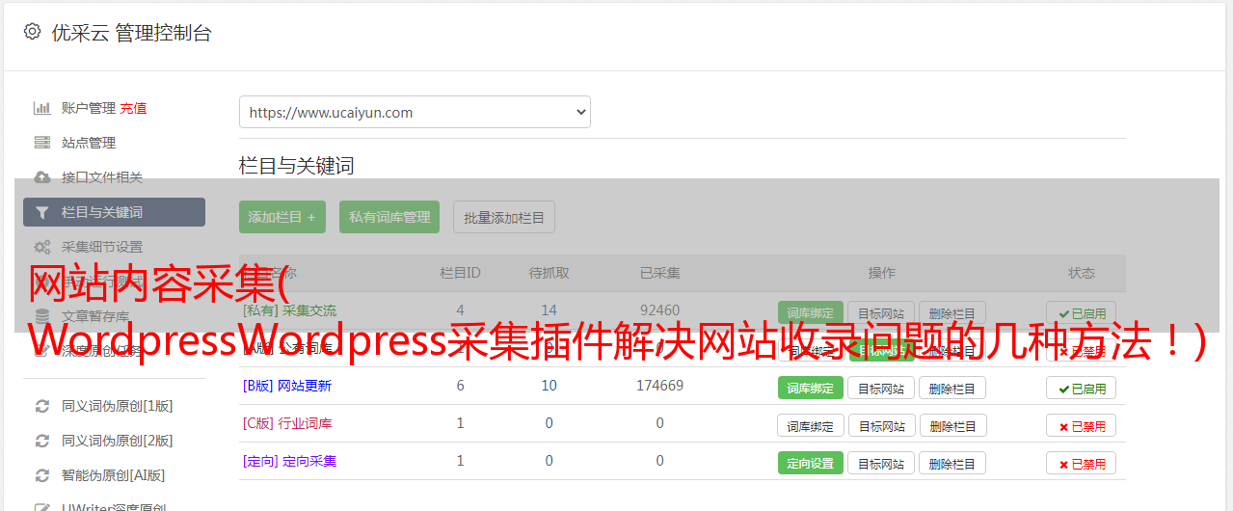
Task: Click the 状态 column header
Action: 1082,273
